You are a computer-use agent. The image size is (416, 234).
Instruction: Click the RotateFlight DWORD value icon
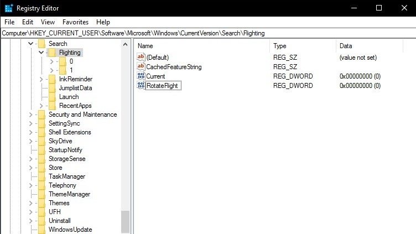pos(141,86)
